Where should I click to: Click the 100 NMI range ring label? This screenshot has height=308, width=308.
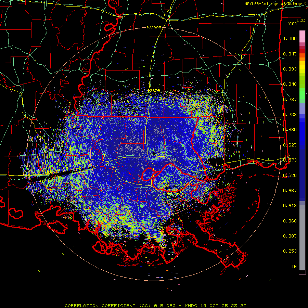(154, 27)
